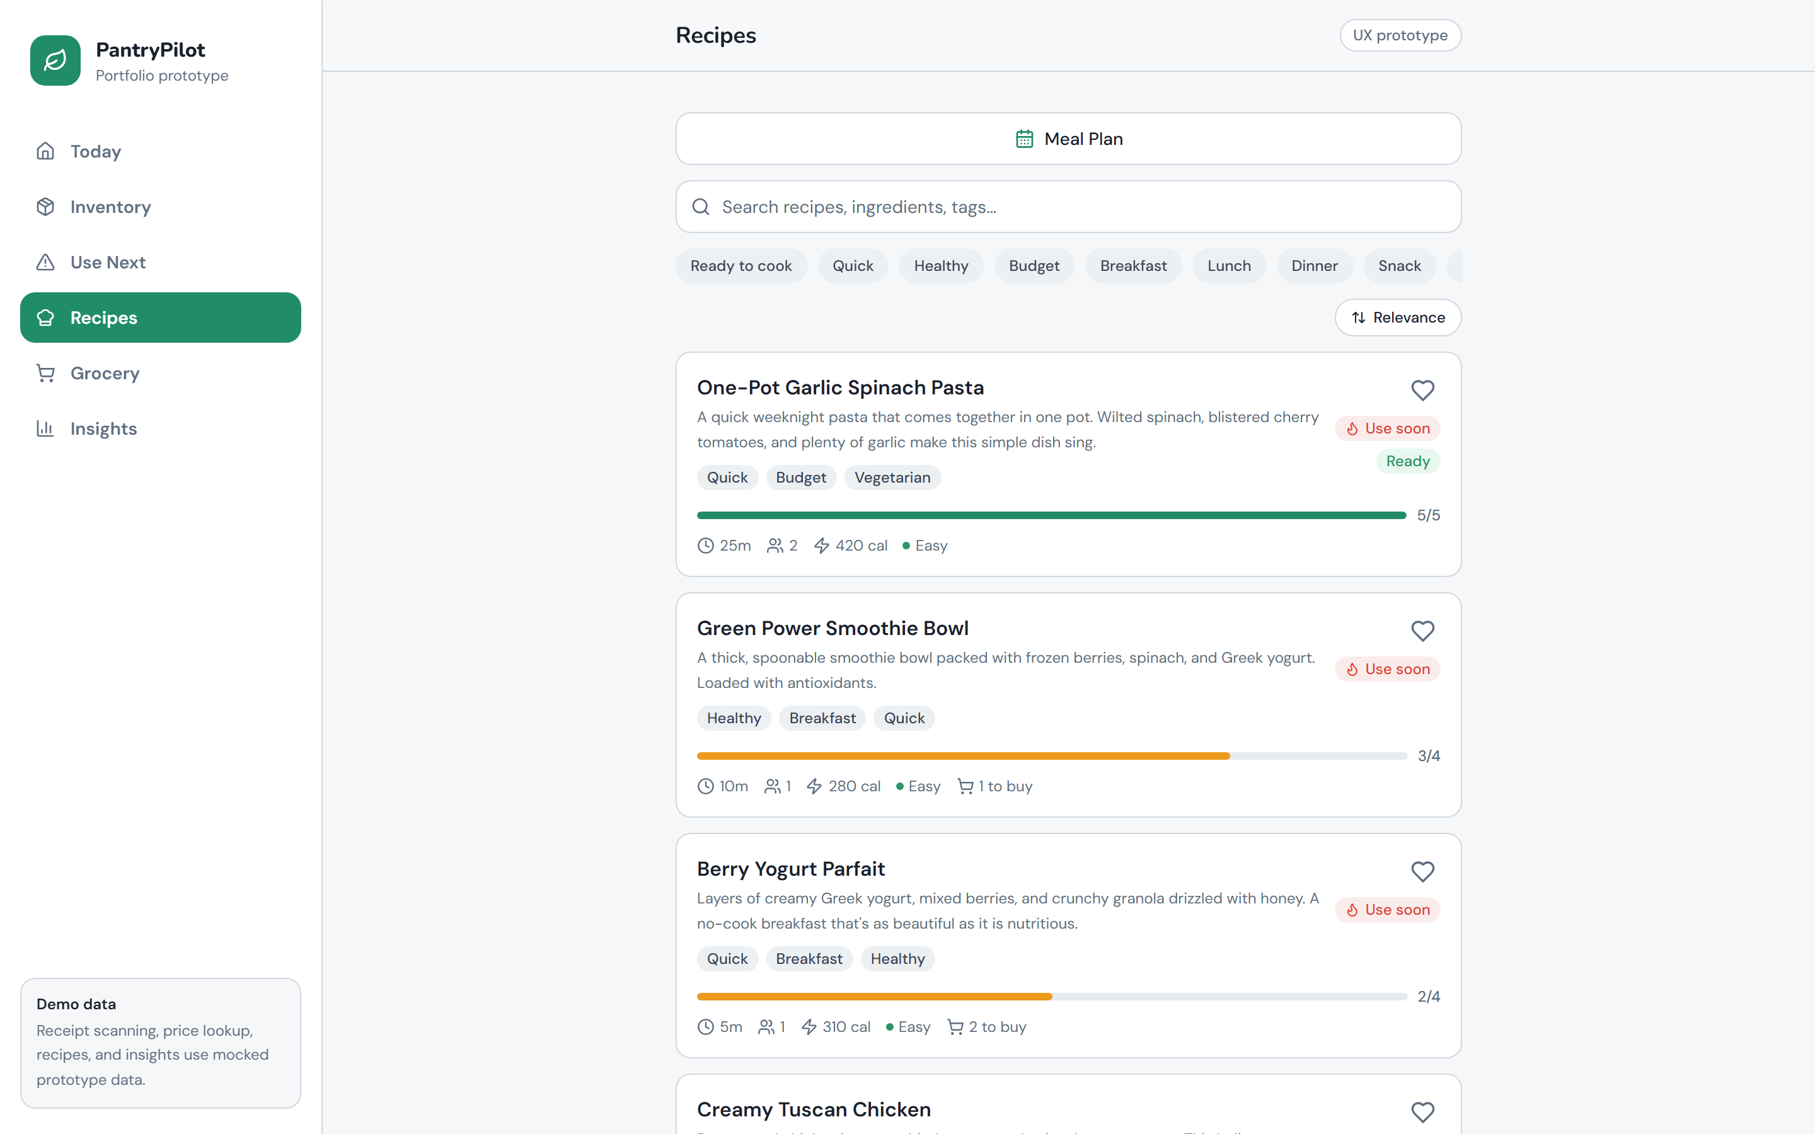Image resolution: width=1815 pixels, height=1134 pixels.
Task: Toggle the Quick filter chip
Action: coord(853,266)
